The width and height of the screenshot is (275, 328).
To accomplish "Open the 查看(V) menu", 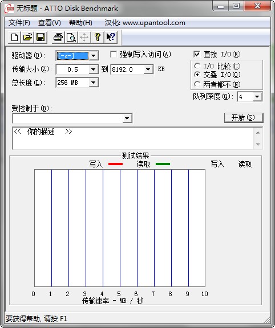I will coord(50,23).
